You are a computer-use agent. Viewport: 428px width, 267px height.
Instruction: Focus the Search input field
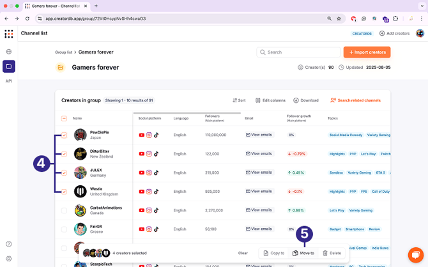(x=298, y=52)
